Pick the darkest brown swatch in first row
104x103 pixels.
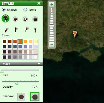coord(5,41)
